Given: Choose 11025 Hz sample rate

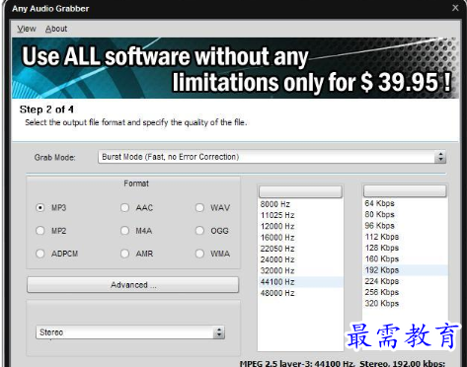Looking at the screenshot, I should click(300, 215).
